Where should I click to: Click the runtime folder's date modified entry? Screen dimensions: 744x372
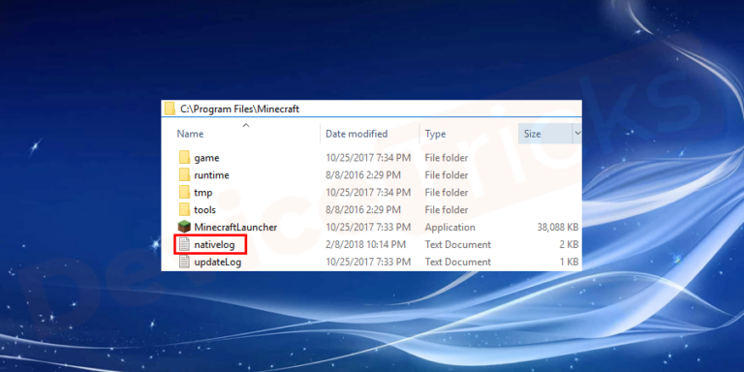(x=363, y=175)
